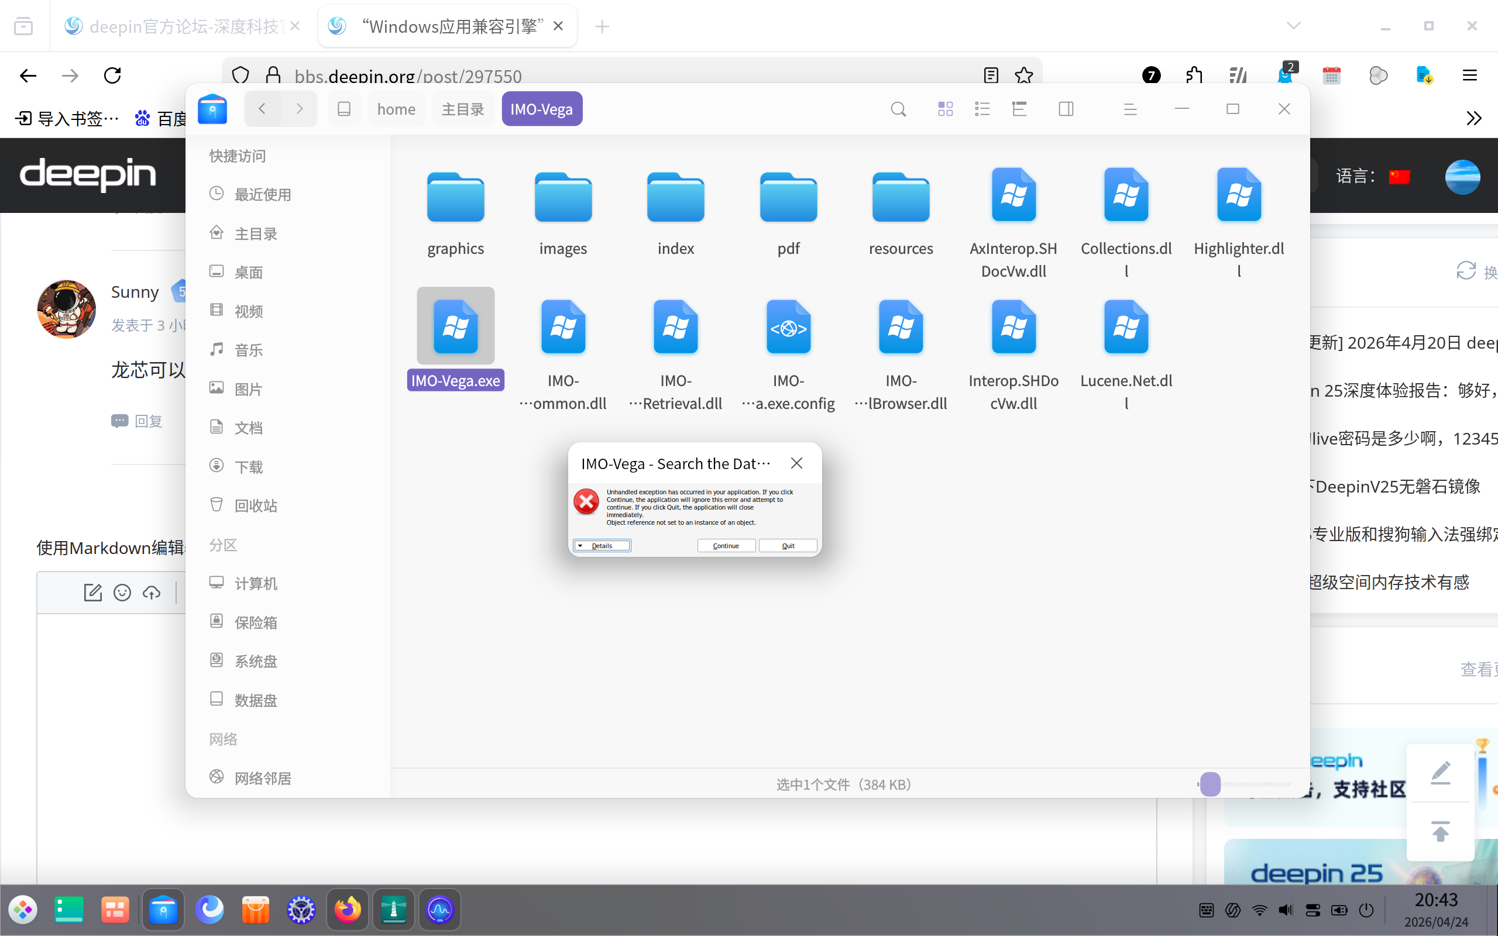Switch file manager to list view

pyautogui.click(x=982, y=109)
